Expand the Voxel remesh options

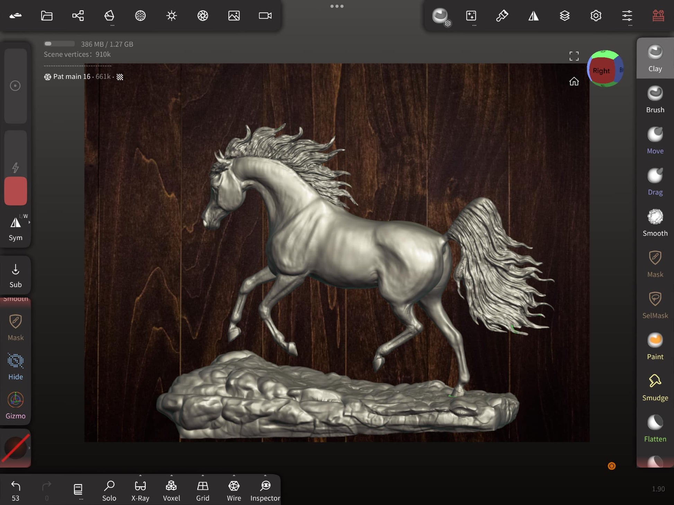click(x=171, y=476)
